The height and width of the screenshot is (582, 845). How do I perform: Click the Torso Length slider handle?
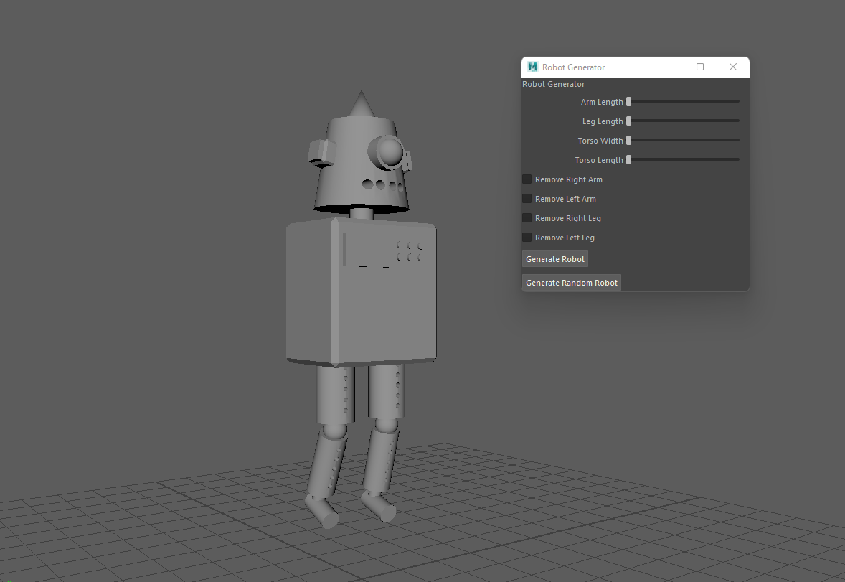tap(628, 159)
